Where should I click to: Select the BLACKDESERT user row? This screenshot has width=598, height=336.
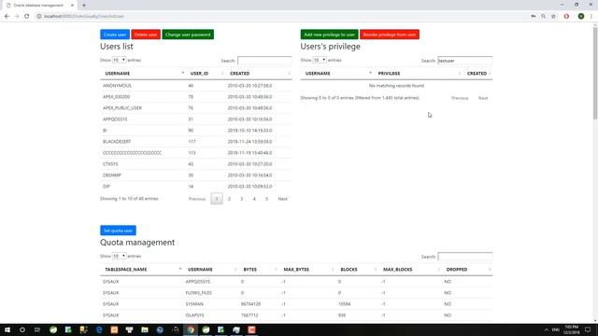(196, 142)
